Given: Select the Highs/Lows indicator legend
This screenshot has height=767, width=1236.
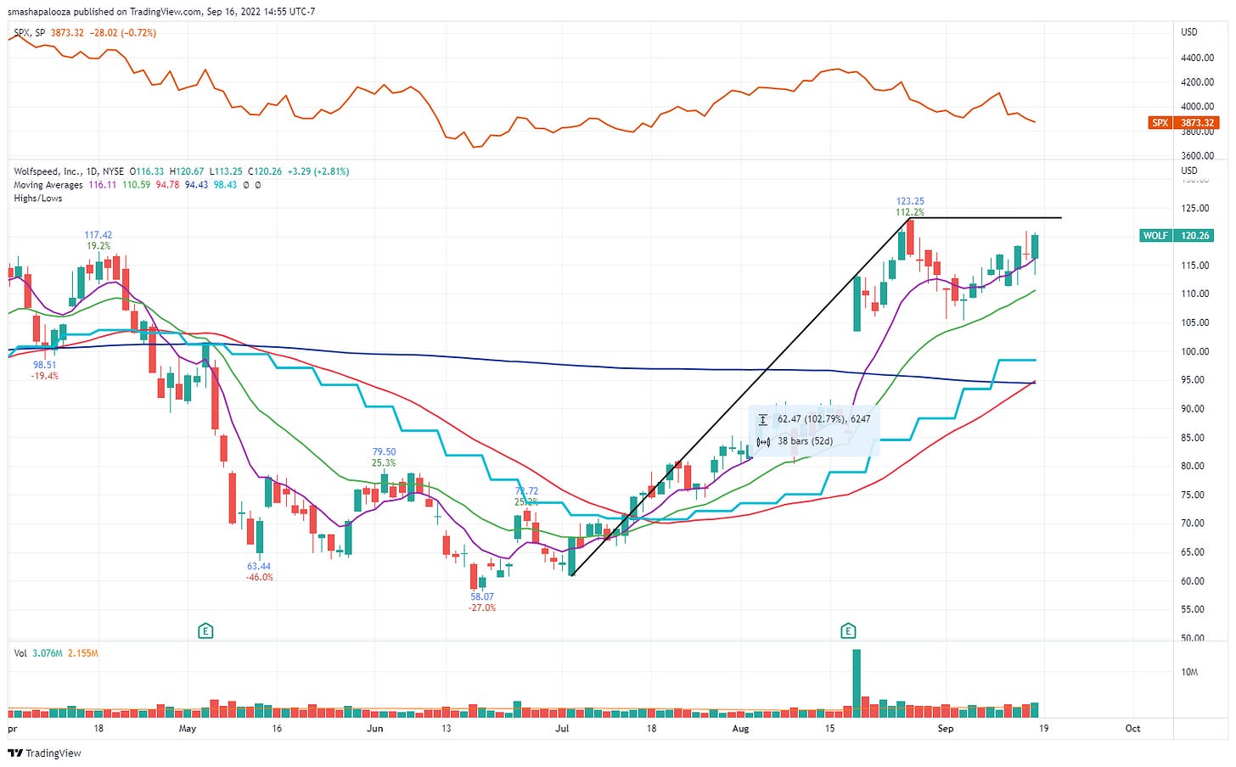Looking at the screenshot, I should 37,199.
